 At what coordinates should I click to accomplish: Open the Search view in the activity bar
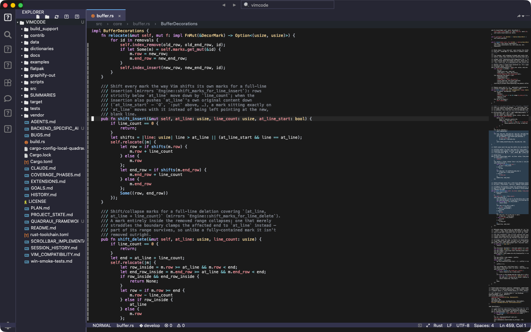point(8,35)
